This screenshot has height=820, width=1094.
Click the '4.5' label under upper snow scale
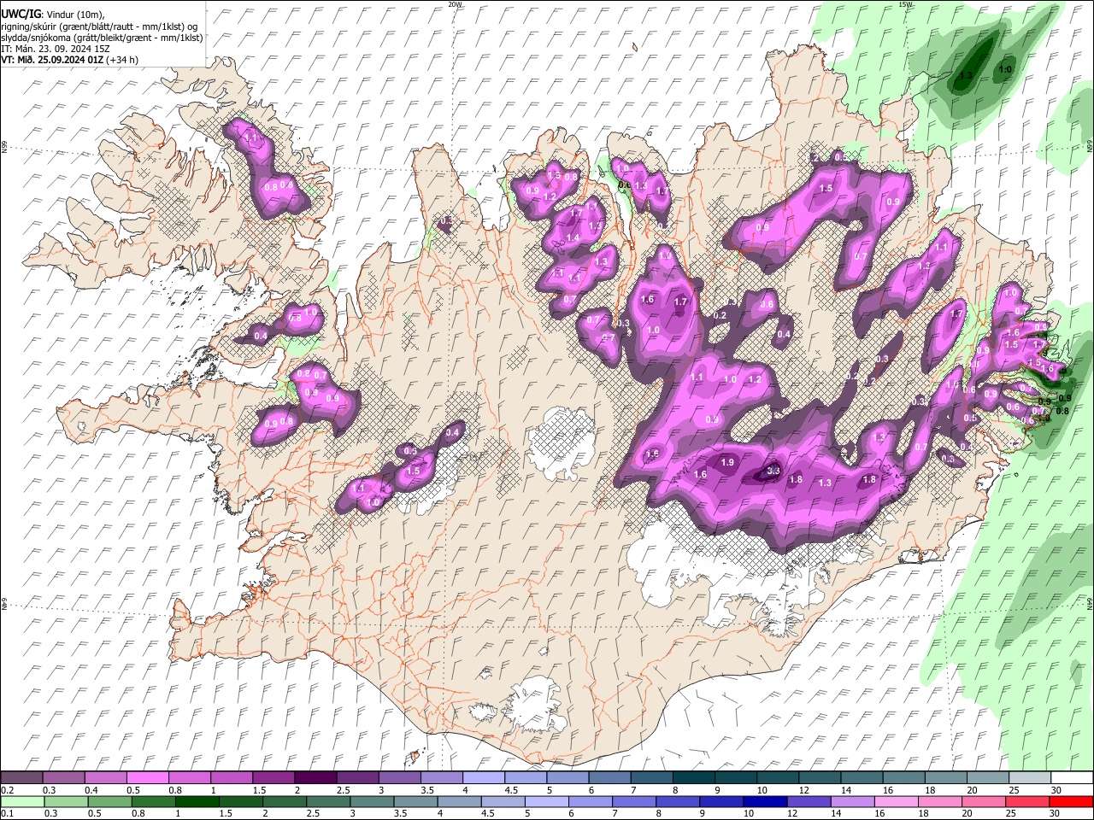[x=511, y=790]
